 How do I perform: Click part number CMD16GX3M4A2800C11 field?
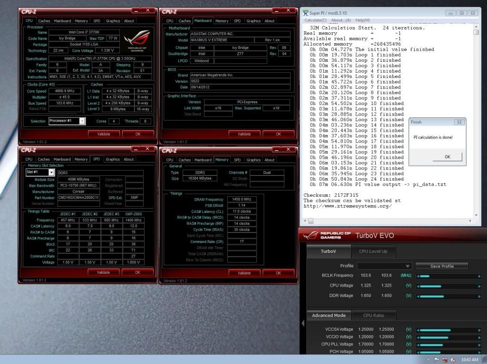click(x=78, y=198)
